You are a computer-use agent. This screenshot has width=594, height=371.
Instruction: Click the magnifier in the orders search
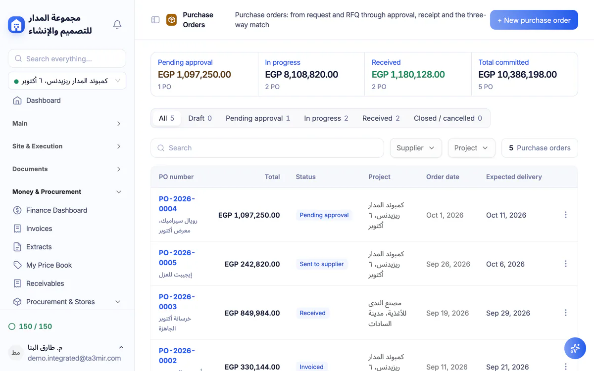click(x=161, y=148)
